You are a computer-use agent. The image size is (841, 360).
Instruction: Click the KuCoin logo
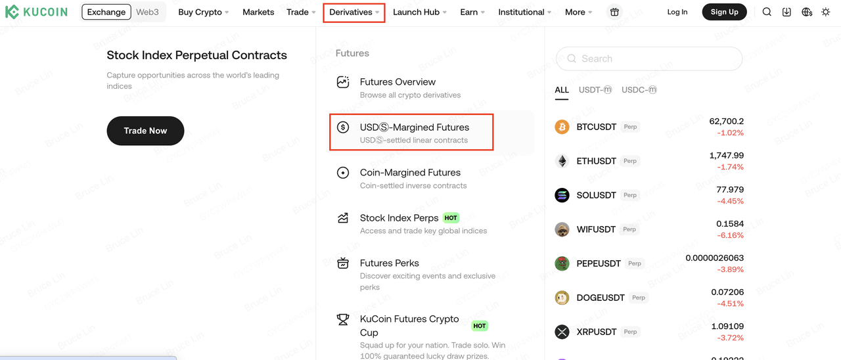[x=36, y=12]
